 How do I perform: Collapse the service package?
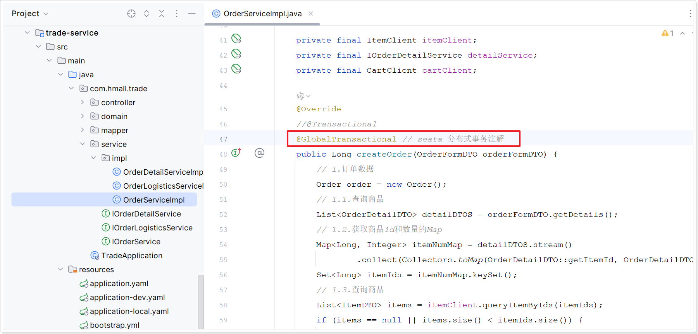[82, 144]
